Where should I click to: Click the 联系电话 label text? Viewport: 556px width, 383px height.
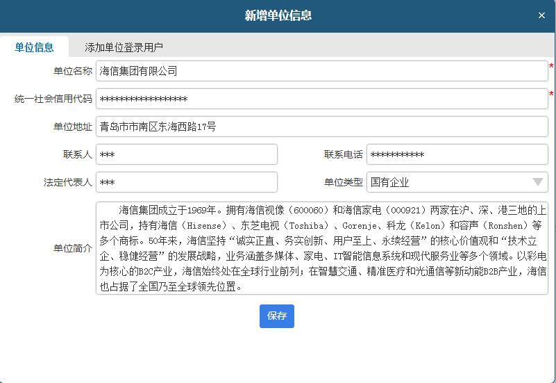343,154
